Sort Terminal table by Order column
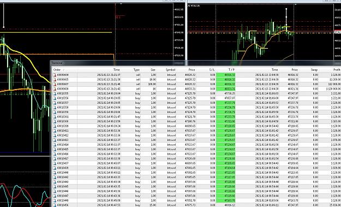 (57, 70)
